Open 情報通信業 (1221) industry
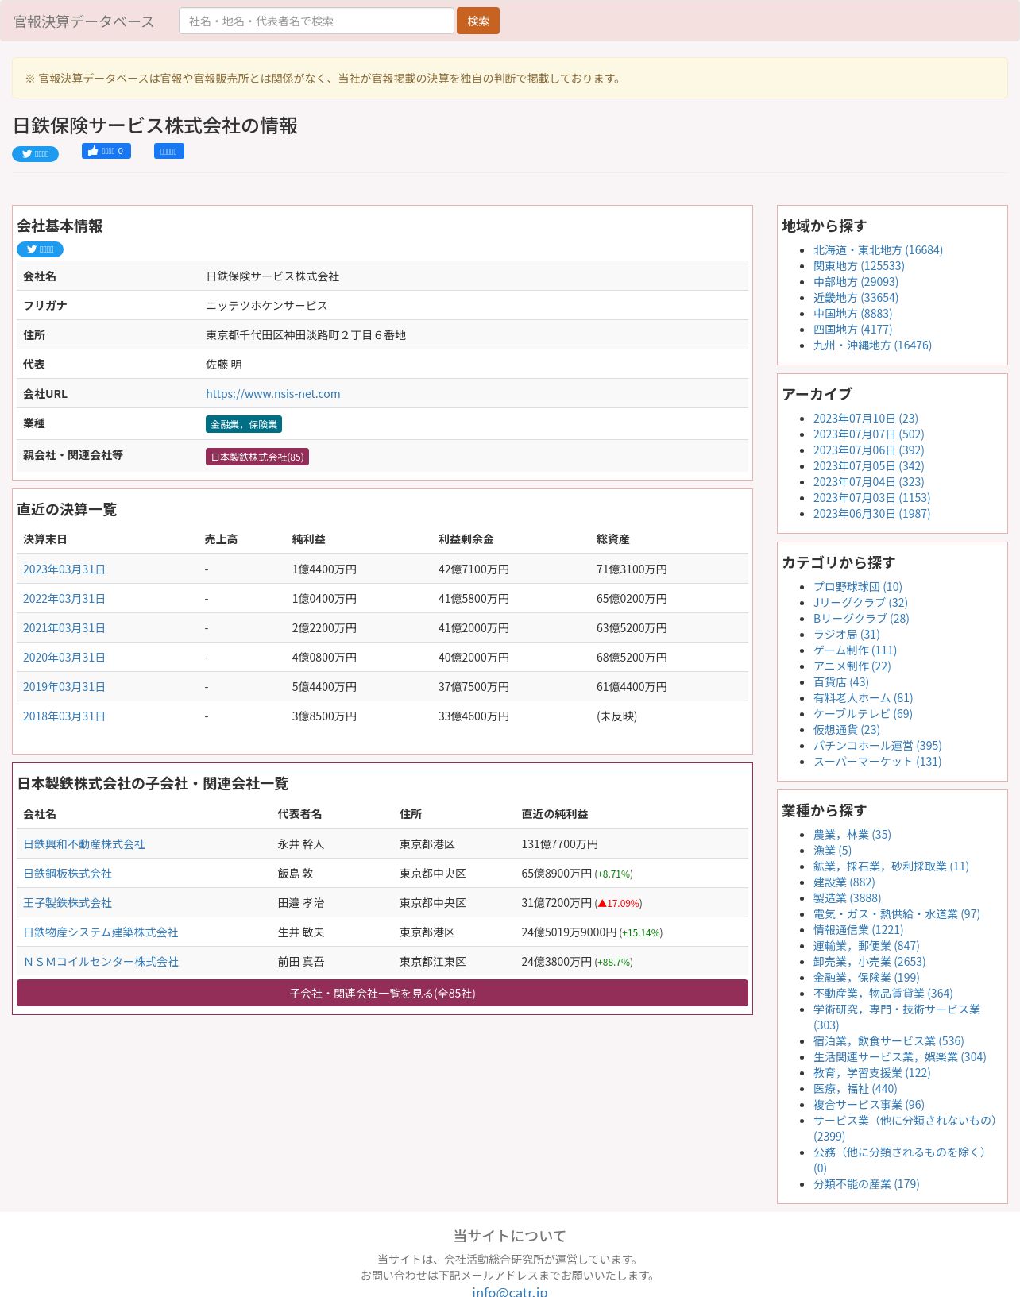 pyautogui.click(x=858, y=930)
